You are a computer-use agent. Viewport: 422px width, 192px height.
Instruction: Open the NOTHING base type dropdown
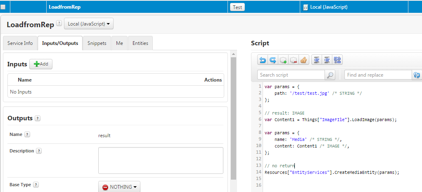pos(119,187)
